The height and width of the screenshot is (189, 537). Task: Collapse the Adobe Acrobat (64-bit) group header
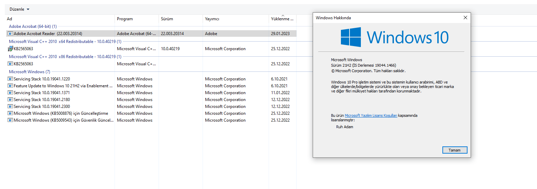tap(33, 26)
